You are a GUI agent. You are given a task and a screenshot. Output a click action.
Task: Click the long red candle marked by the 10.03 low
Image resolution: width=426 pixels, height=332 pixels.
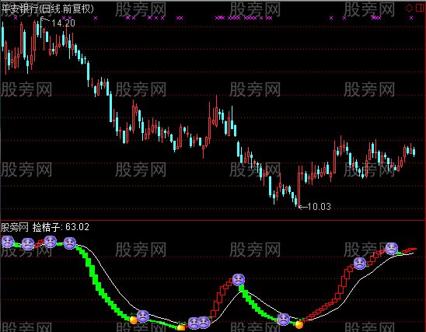[299, 187]
